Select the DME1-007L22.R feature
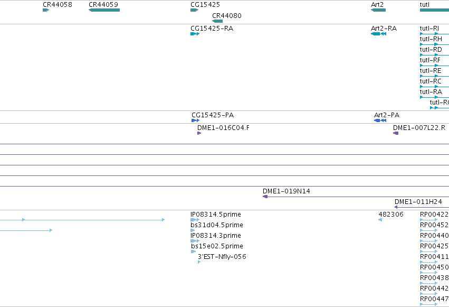449x307 pixels. (396, 133)
